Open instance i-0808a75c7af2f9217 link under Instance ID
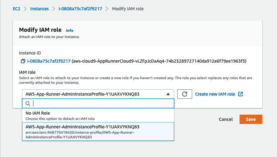277x157 pixels. click(x=49, y=61)
